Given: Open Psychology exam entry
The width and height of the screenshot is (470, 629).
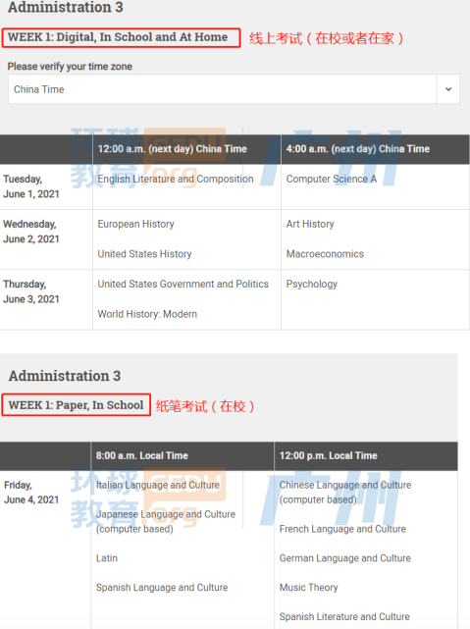Looking at the screenshot, I should 312,284.
